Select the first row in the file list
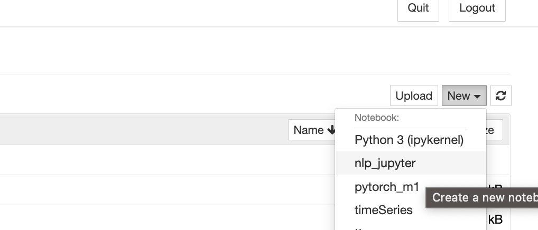The width and height of the screenshot is (538, 230). [x=168, y=160]
